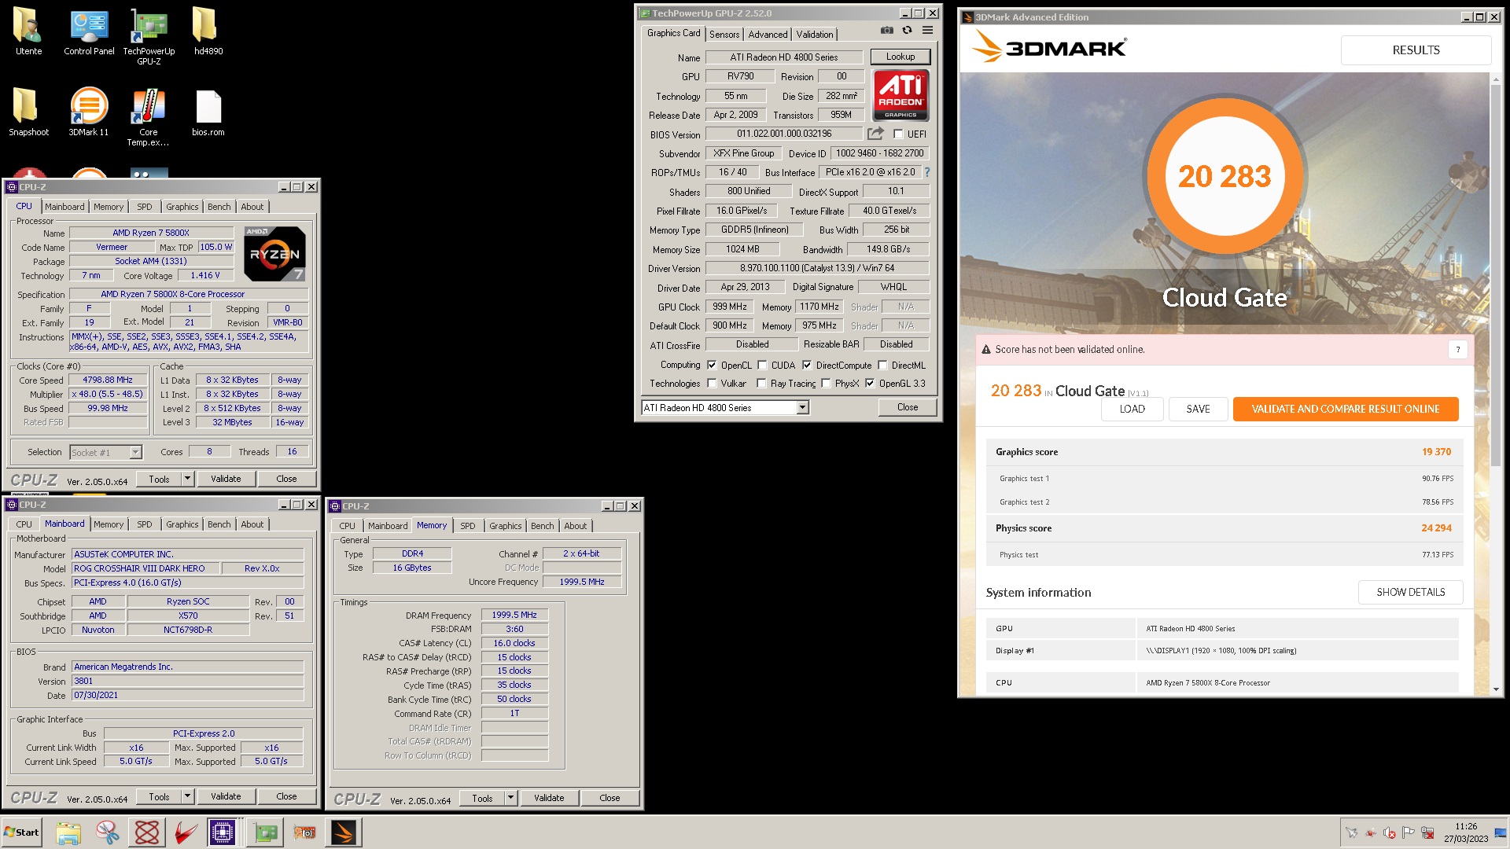
Task: Click the 3DMark scrollbar down arrow
Action: pos(1496,689)
